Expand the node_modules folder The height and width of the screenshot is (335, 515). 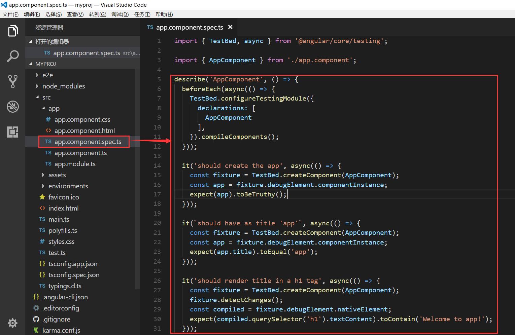(80, 86)
